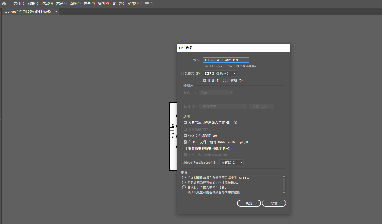
Task: Open the 文件 menu
Action: (19, 3)
